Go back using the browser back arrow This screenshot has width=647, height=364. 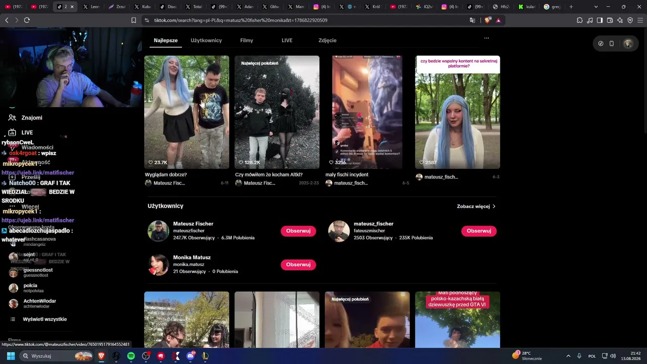(x=7, y=20)
